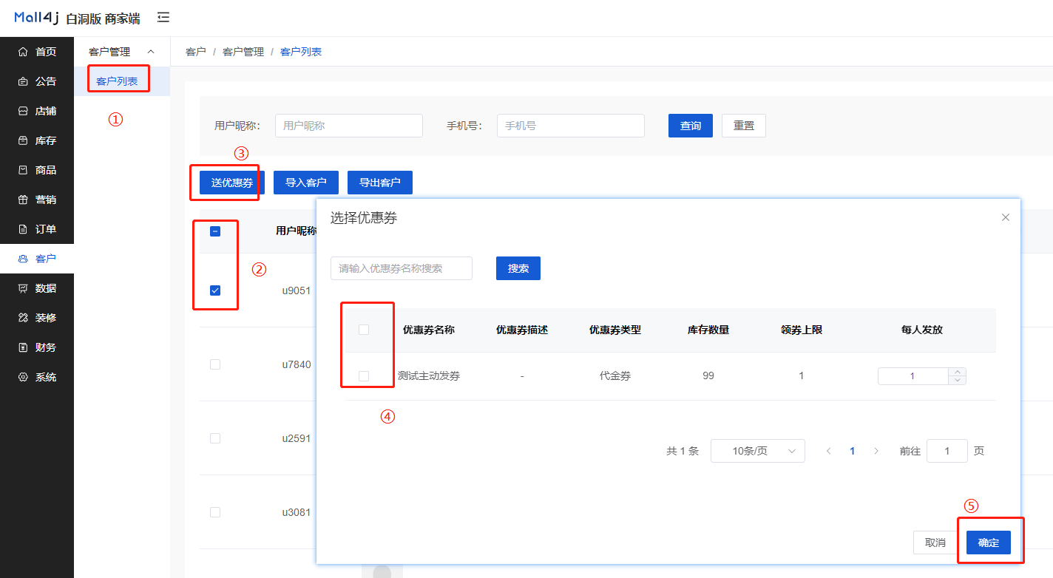
Task: Click the decoration icon beside 装修
Action: click(x=23, y=318)
